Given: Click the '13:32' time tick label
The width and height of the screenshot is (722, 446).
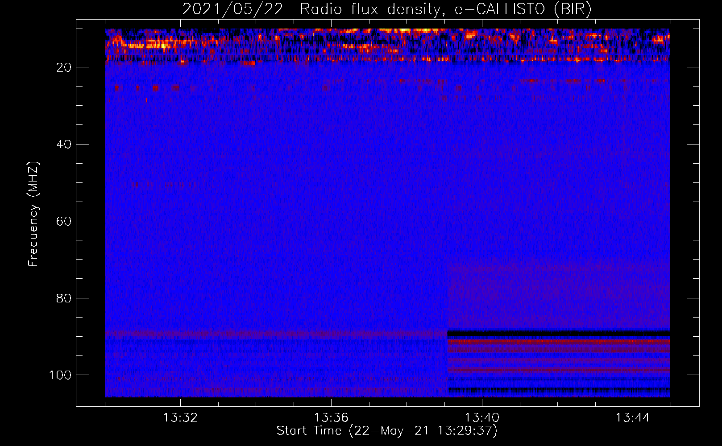Looking at the screenshot, I should [x=180, y=418].
